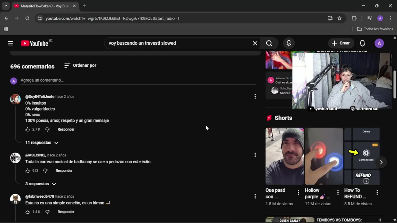Click the magnifier search button
This screenshot has width=397, height=223.
point(269,43)
